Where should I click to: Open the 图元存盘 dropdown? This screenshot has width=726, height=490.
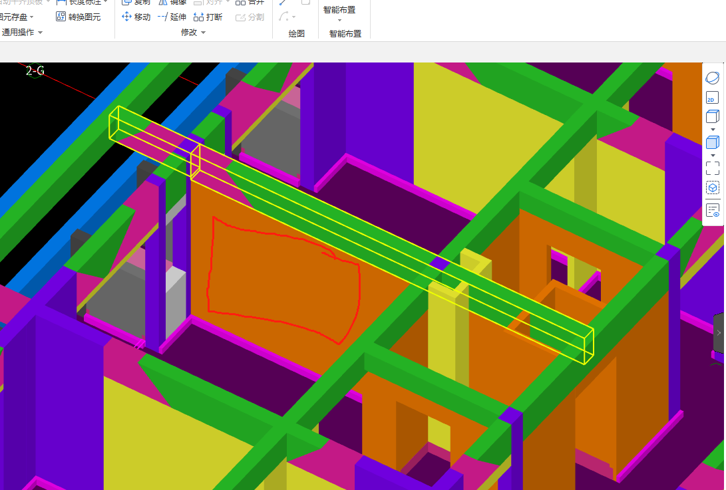[x=31, y=17]
